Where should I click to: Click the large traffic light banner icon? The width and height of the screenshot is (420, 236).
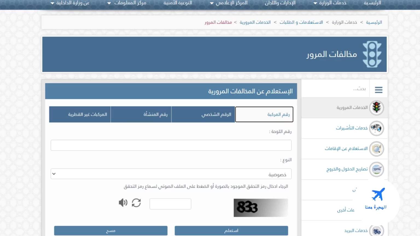click(372, 54)
